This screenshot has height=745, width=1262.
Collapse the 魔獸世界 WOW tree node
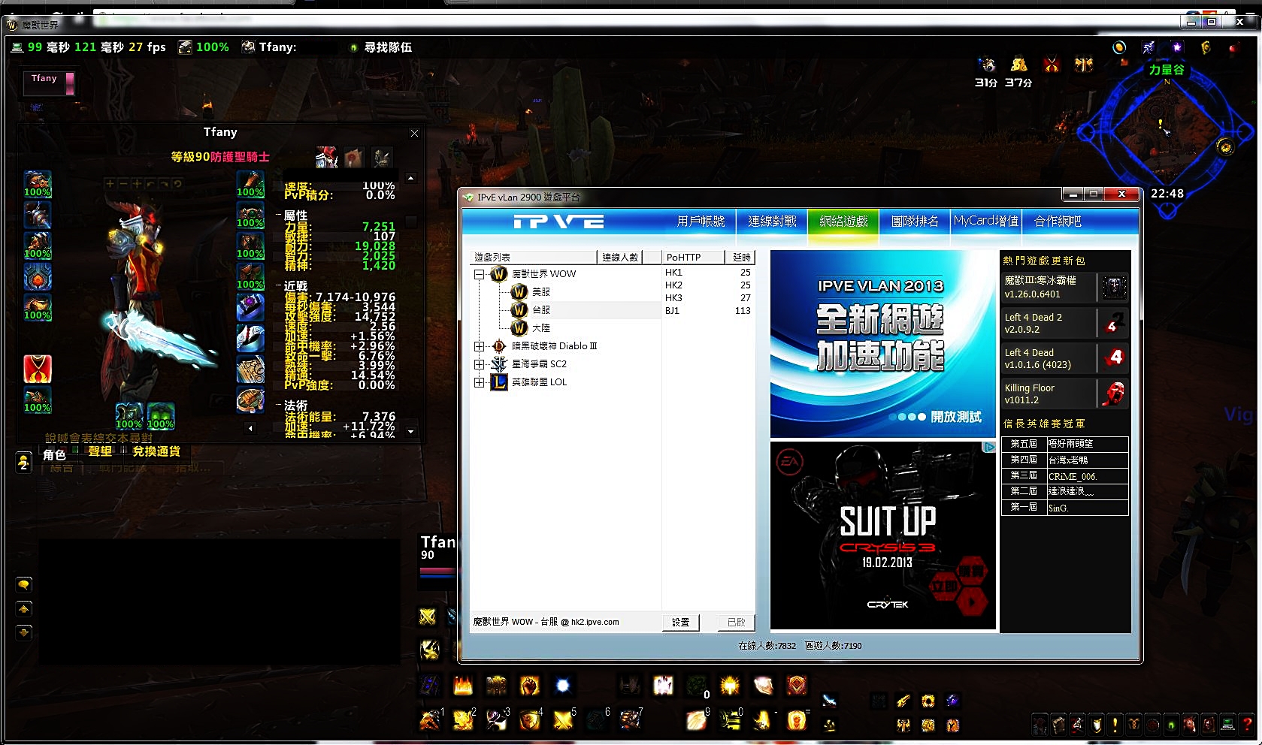coord(479,274)
